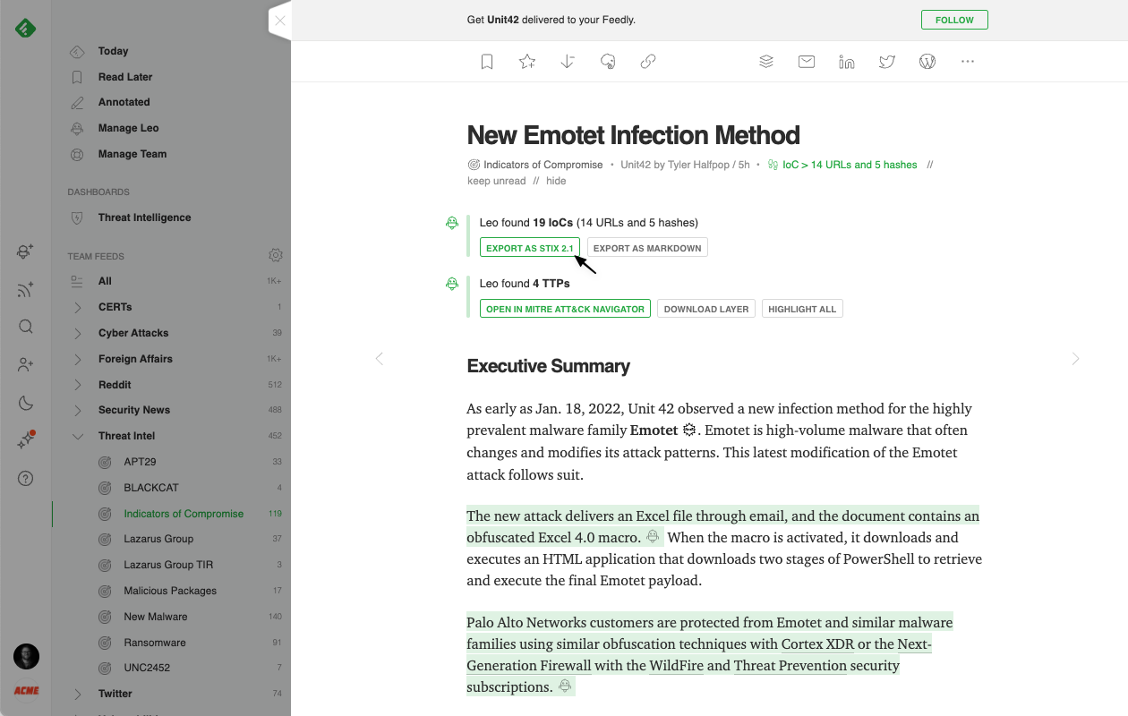Share article on Twitter bird icon
This screenshot has width=1128, height=716.
(887, 62)
